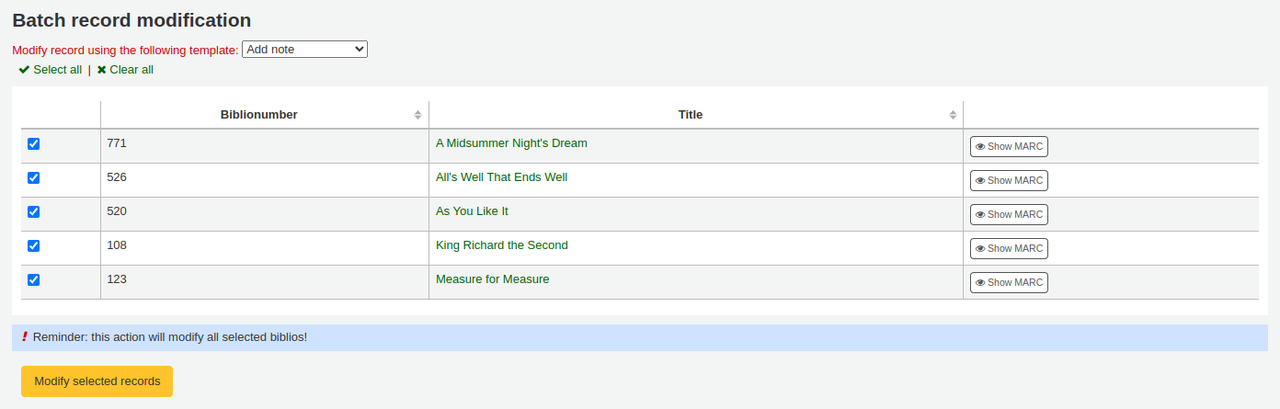Show MARC for King Richard the Second

tap(1009, 249)
